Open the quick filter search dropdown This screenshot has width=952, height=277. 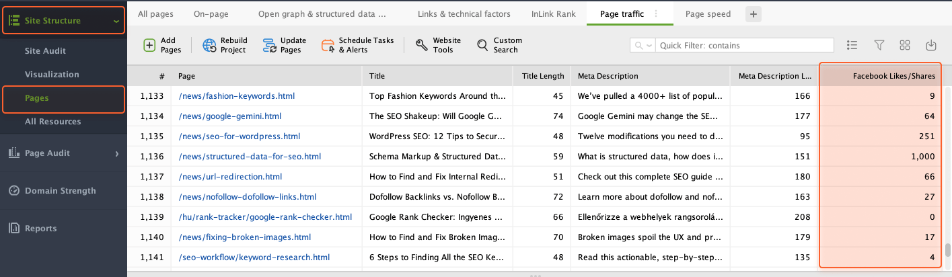(x=643, y=45)
